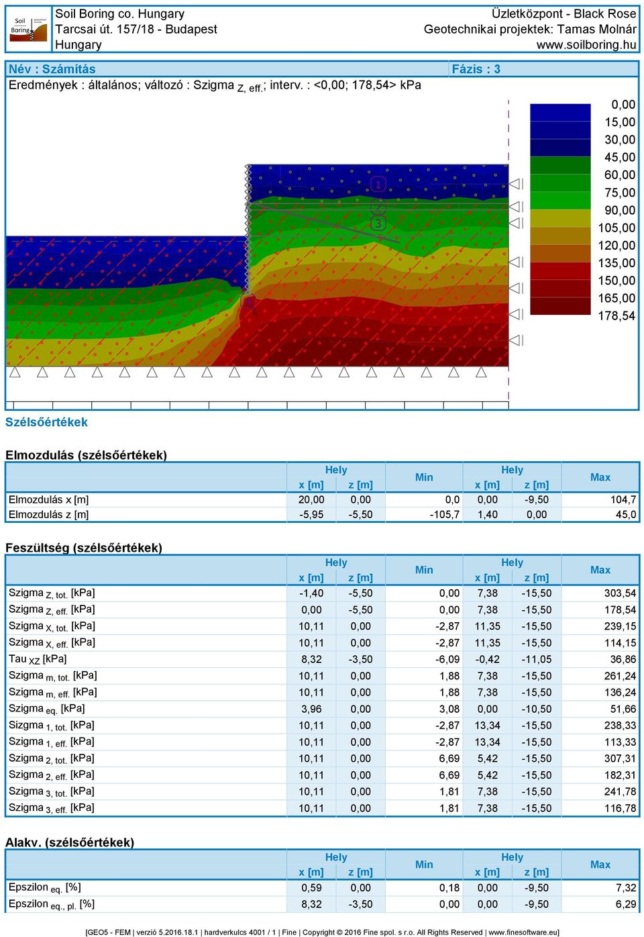644x937 pixels.
Task: Click 'Geotechnikai projektek: Tamas Molnár' text
Action: click(x=530, y=29)
